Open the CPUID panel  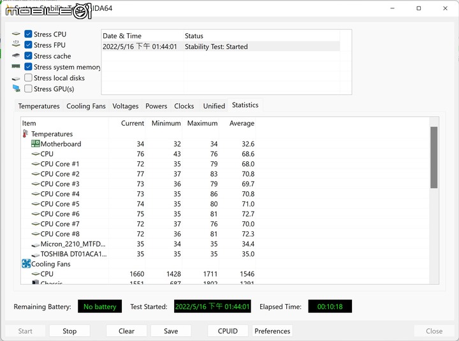click(228, 331)
